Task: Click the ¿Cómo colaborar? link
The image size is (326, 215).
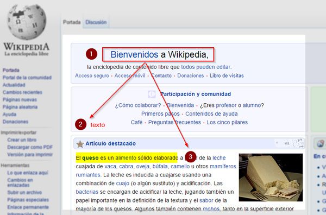Action: [x=138, y=105]
